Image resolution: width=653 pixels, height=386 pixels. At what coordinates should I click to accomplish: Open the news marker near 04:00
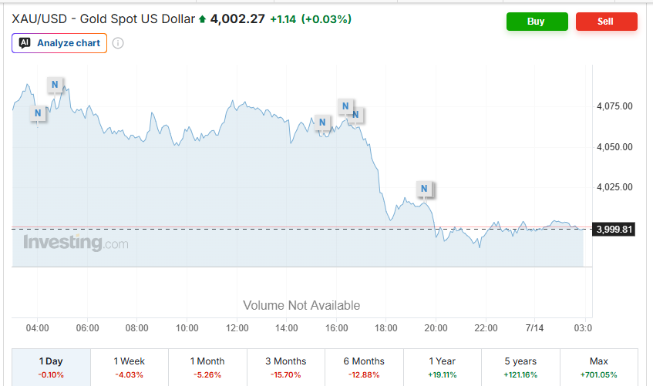tap(38, 112)
